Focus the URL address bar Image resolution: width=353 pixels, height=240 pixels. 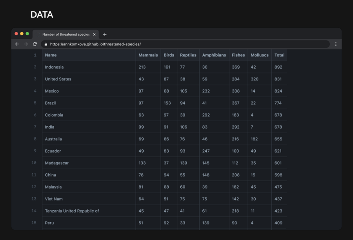[x=184, y=44]
